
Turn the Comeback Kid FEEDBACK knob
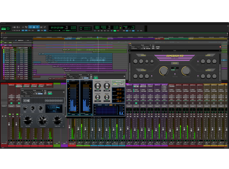coord(186,71)
